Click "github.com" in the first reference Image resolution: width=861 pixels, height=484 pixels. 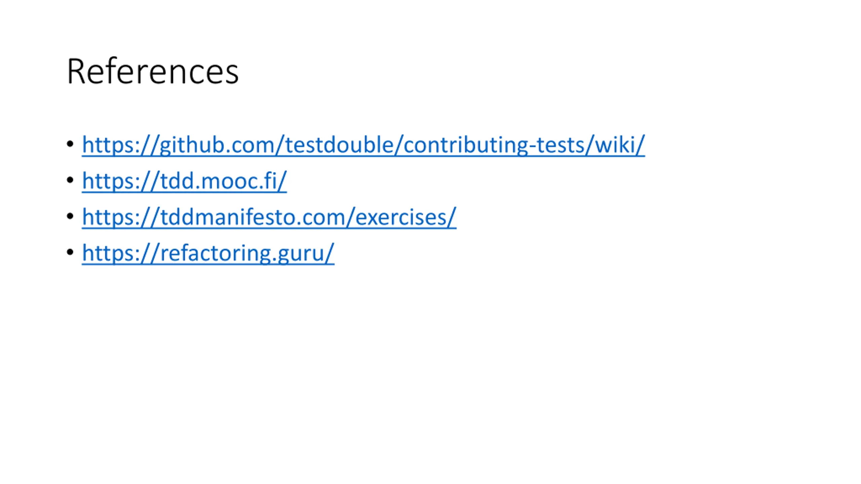click(217, 145)
